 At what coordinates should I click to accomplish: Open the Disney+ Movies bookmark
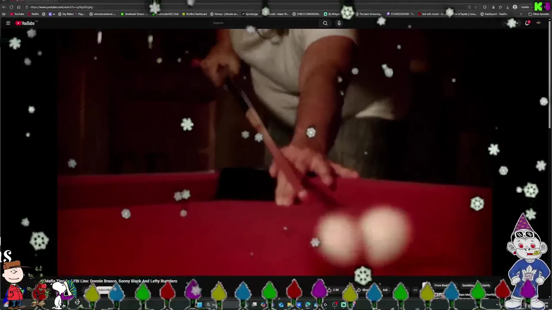pyautogui.click(x=224, y=14)
